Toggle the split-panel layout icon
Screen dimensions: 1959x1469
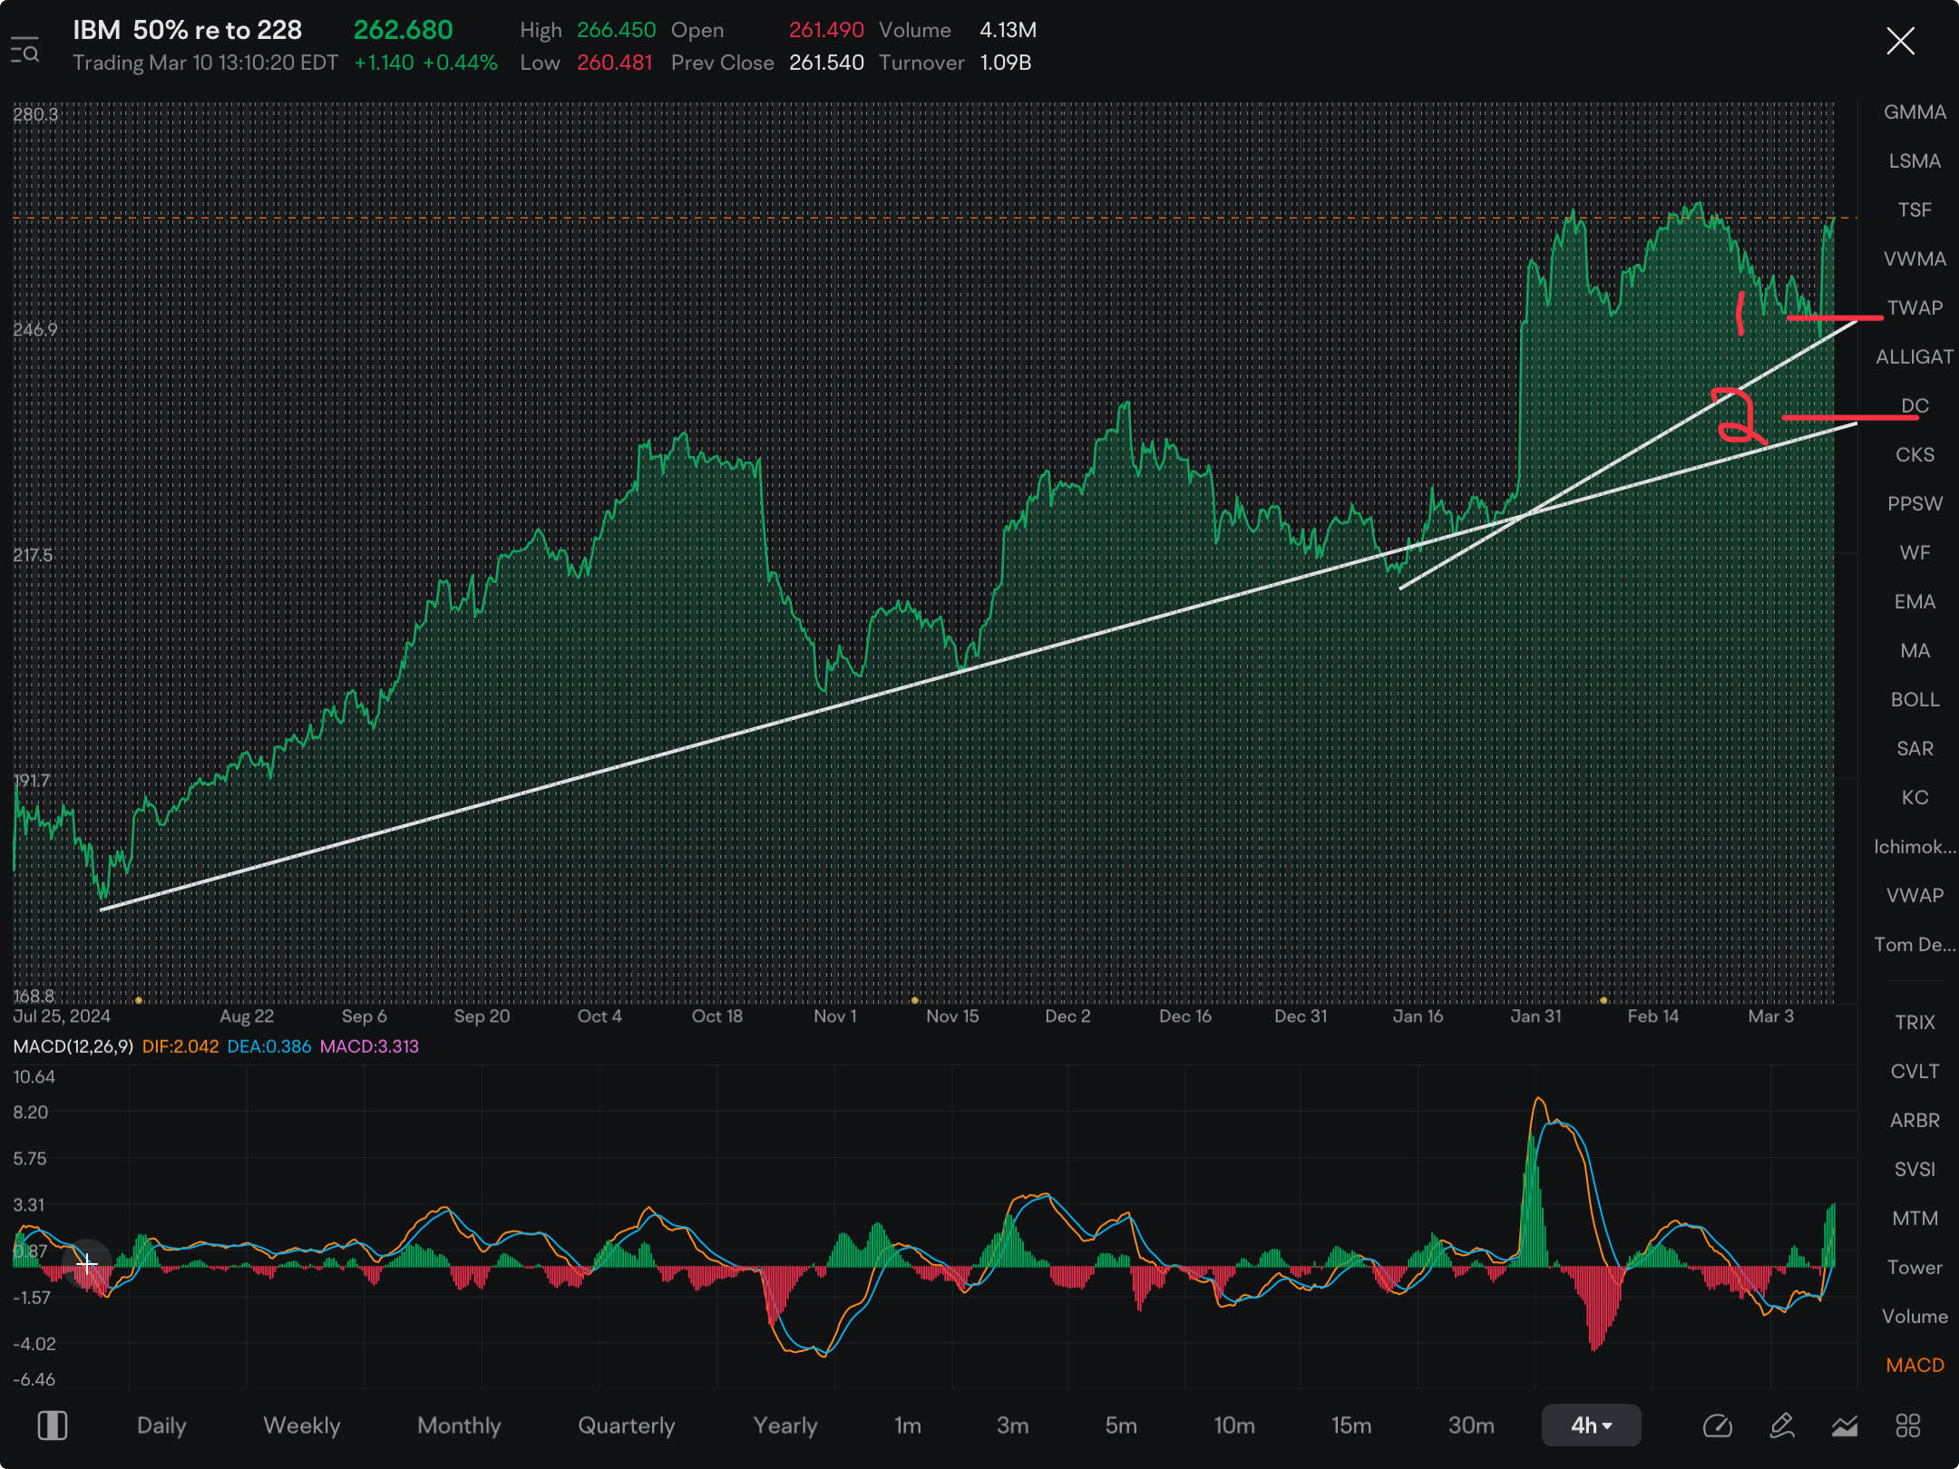tap(53, 1425)
